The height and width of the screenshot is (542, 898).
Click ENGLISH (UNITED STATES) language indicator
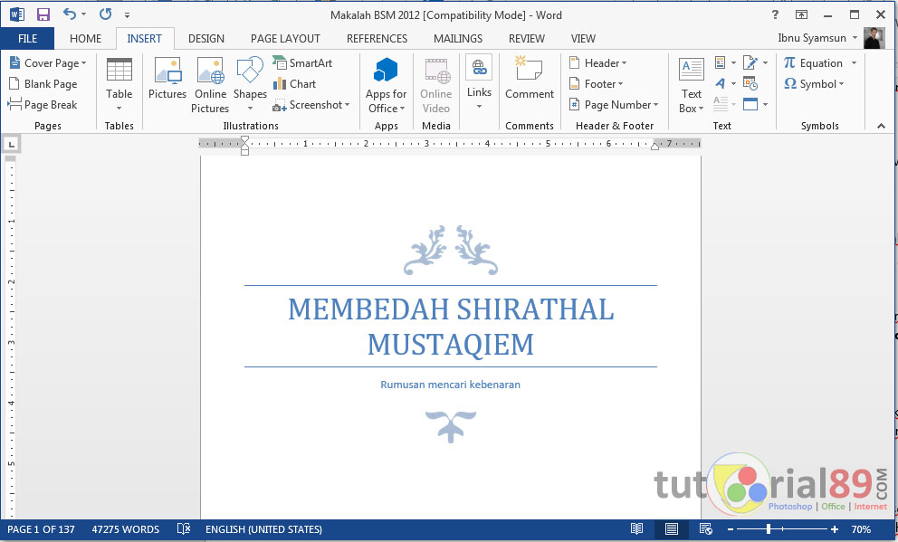[263, 528]
